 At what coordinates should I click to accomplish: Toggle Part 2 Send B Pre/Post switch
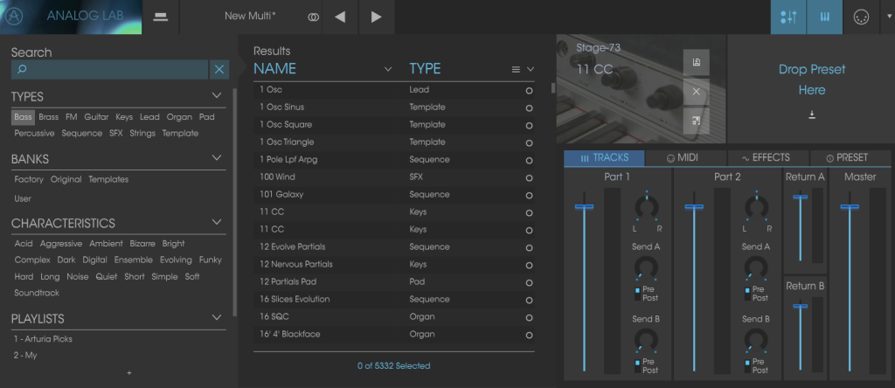[747, 366]
